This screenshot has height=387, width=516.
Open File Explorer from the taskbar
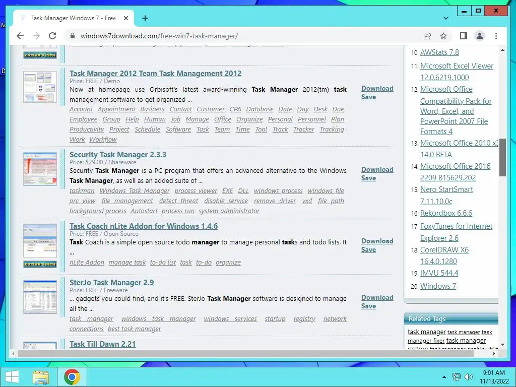[40, 377]
